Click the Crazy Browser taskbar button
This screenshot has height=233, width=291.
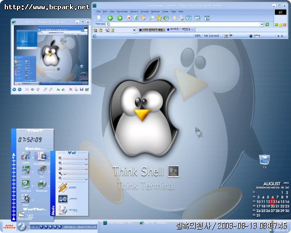(119, 223)
